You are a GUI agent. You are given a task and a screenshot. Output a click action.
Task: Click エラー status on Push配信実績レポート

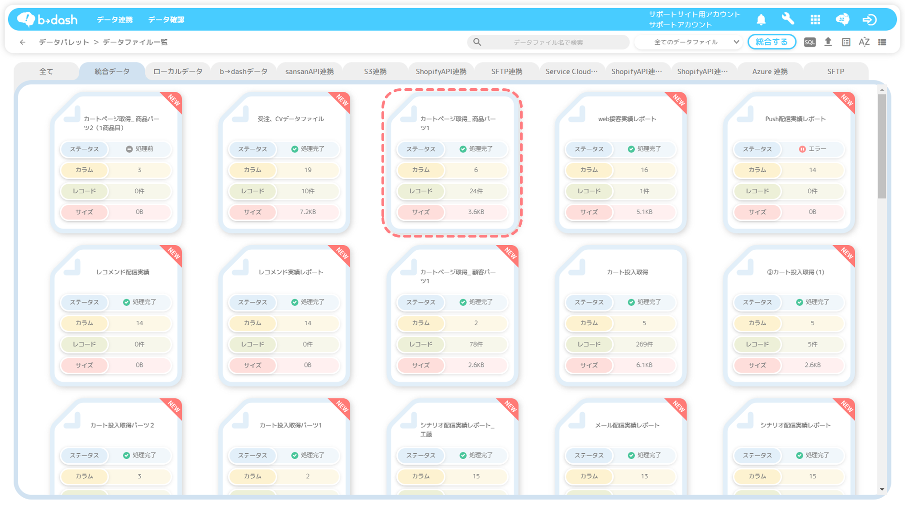click(x=817, y=149)
